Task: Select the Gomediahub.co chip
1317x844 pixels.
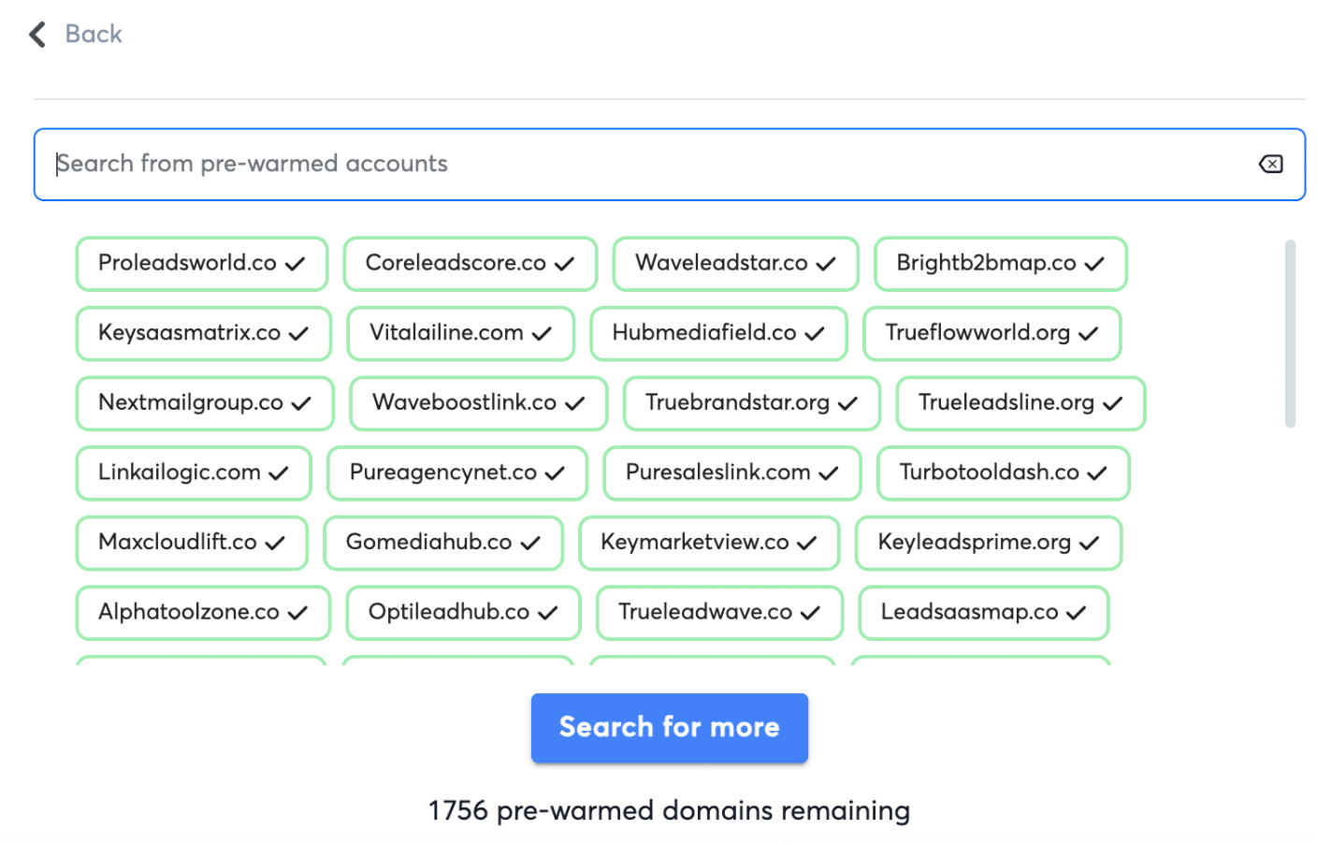Action: coord(442,543)
